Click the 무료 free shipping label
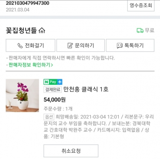The height and width of the screenshot is (159, 160). point(150,30)
